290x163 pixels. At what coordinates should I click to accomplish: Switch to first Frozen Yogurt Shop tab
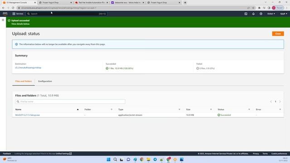tap(55, 3)
